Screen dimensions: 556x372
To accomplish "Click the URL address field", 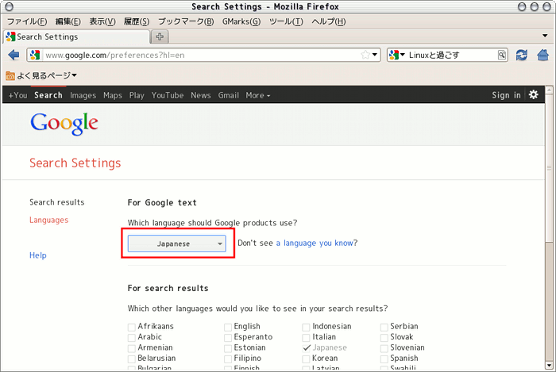I will point(199,55).
